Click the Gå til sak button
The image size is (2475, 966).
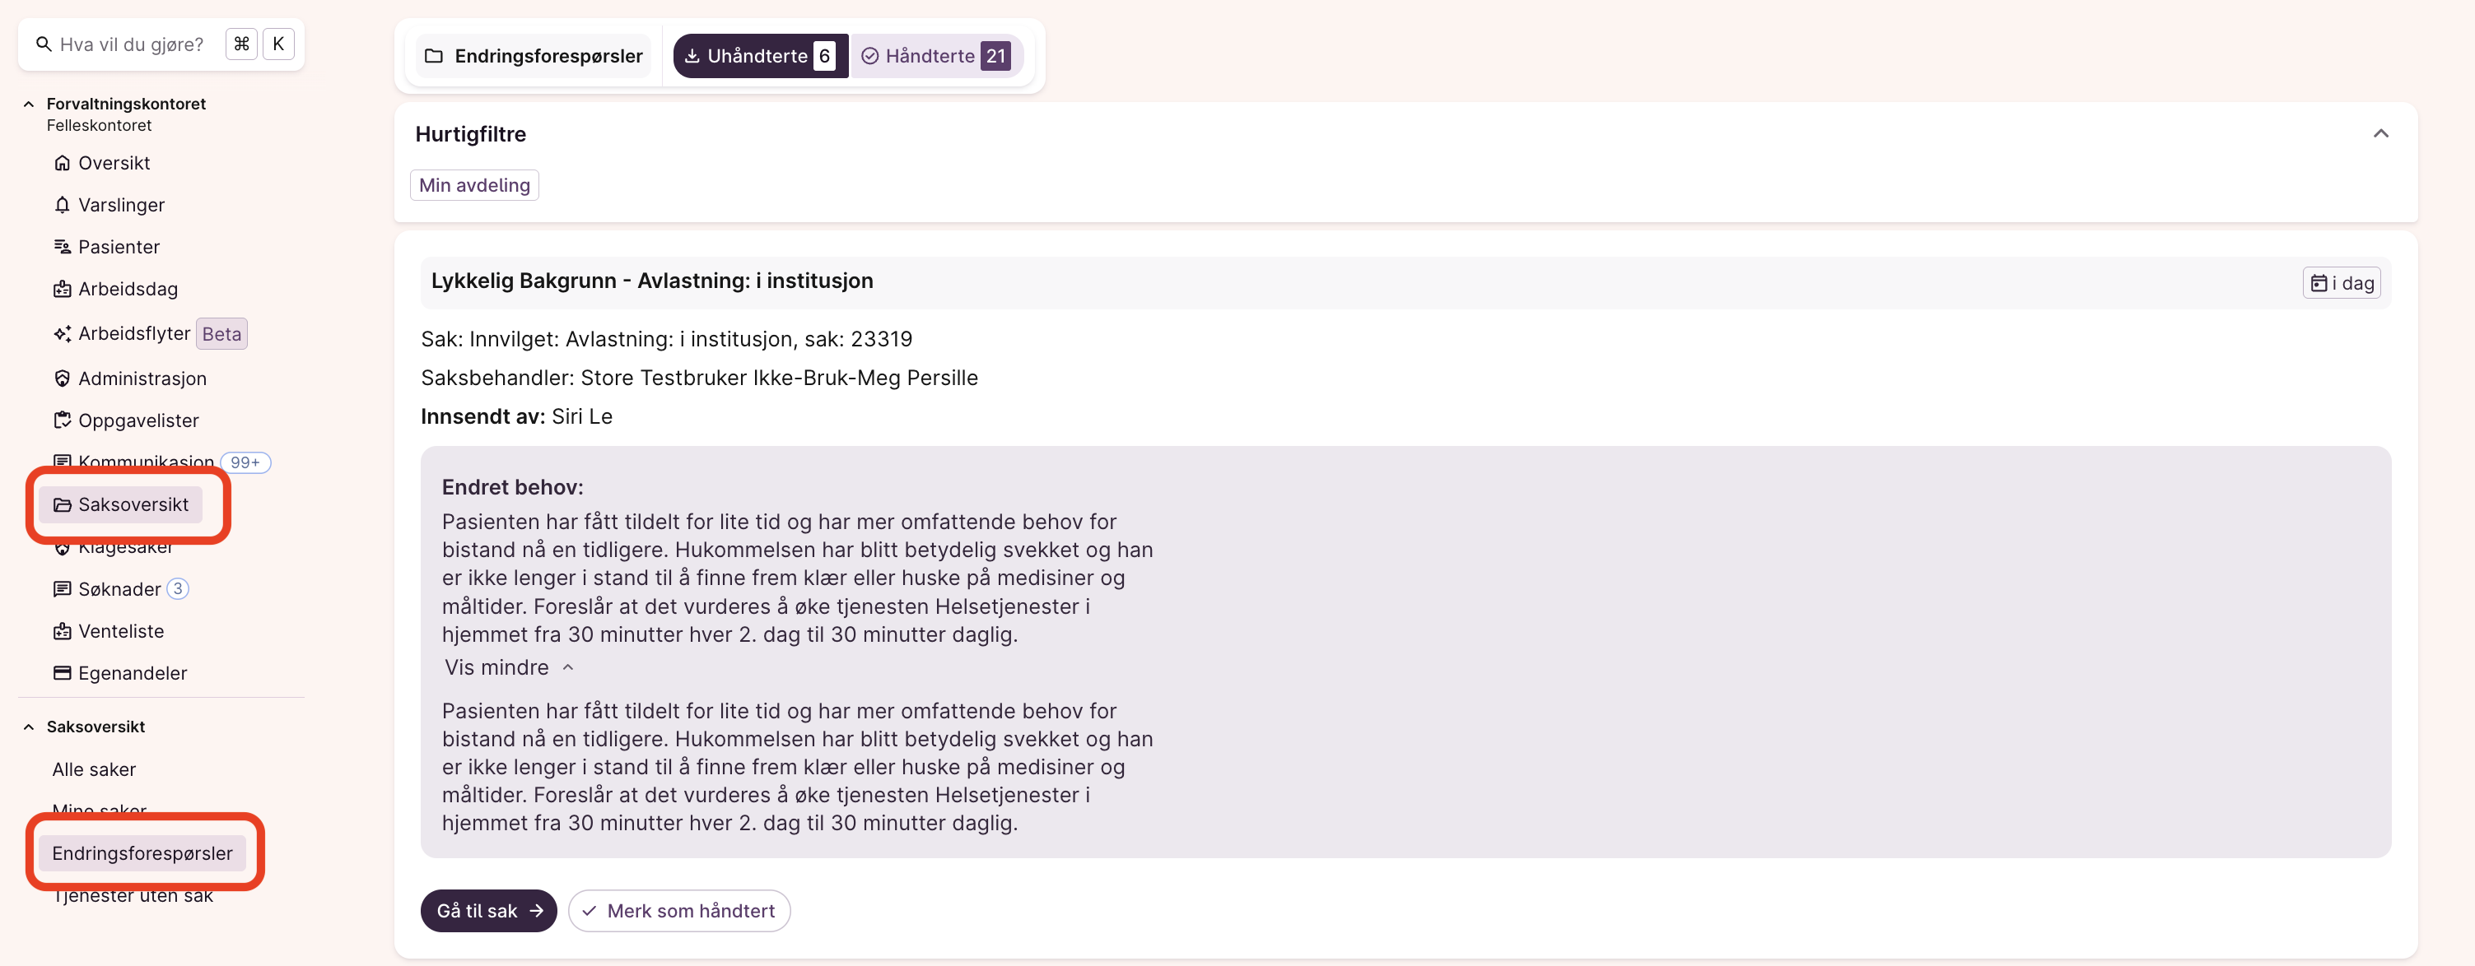click(488, 910)
